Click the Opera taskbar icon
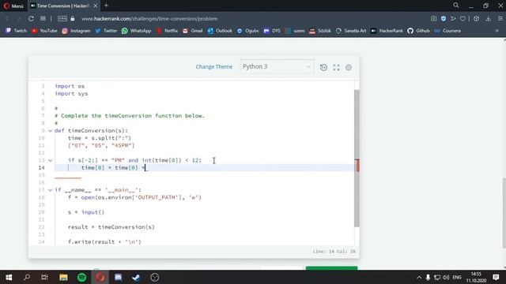The height and width of the screenshot is (284, 506). 100,277
